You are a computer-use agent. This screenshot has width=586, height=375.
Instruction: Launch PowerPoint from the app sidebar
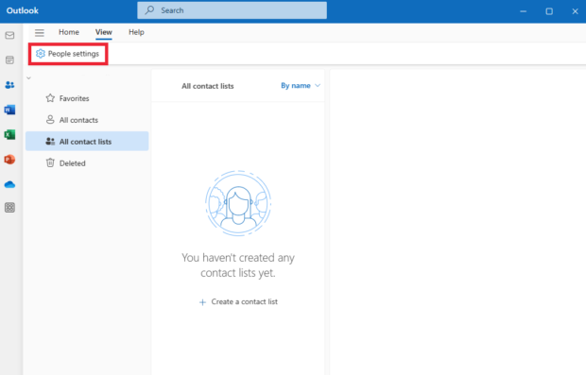(9, 160)
